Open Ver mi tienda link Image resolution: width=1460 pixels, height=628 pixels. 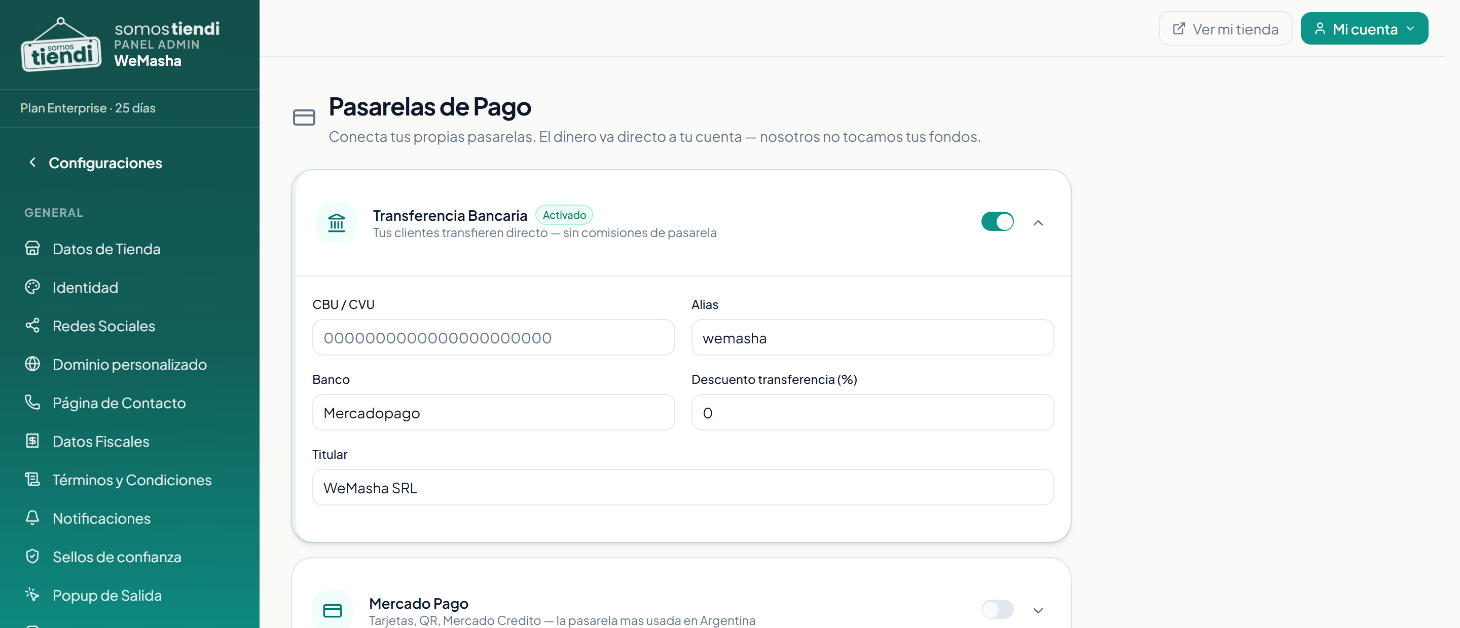pos(1225,29)
